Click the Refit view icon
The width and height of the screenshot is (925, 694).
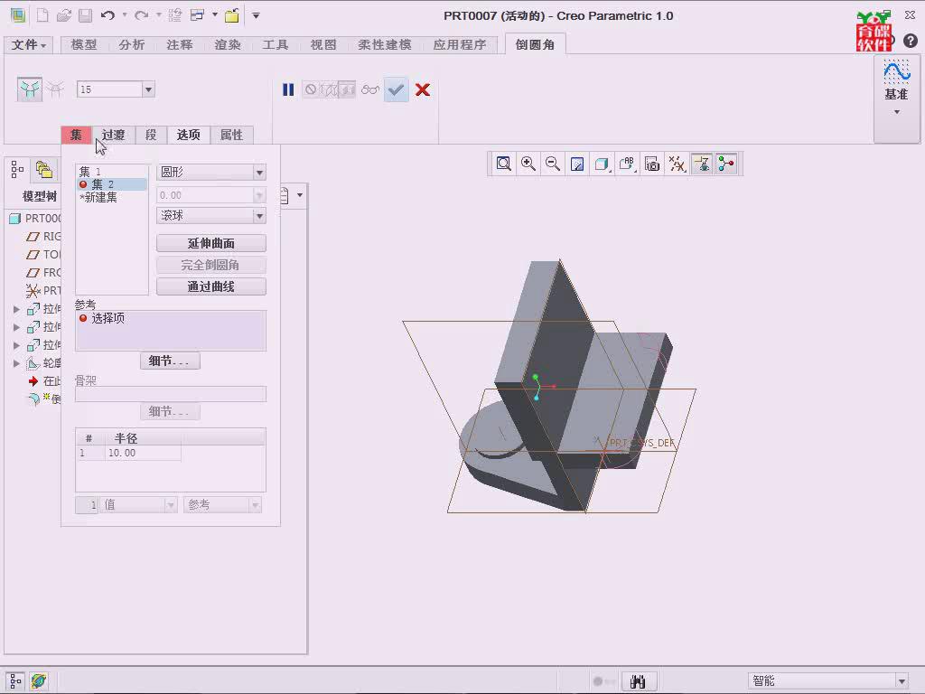tap(503, 164)
